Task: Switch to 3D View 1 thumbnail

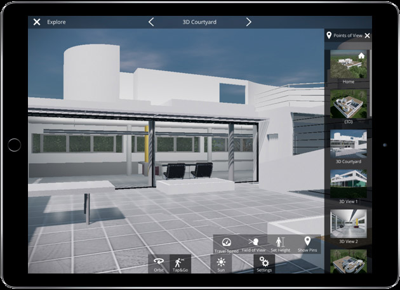Action: (349, 183)
